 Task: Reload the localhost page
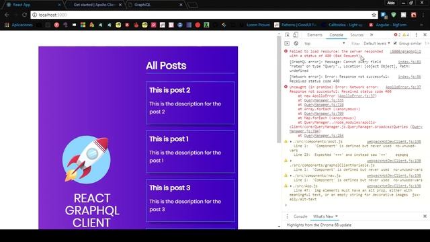(24, 15)
